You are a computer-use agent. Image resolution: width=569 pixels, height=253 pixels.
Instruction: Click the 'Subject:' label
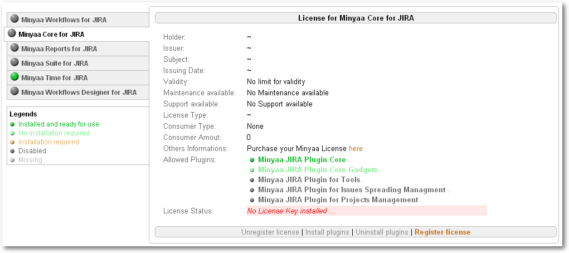(176, 59)
